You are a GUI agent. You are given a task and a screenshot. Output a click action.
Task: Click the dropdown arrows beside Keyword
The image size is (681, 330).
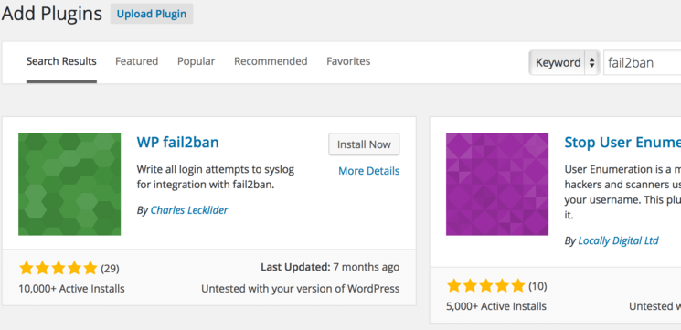click(x=591, y=62)
